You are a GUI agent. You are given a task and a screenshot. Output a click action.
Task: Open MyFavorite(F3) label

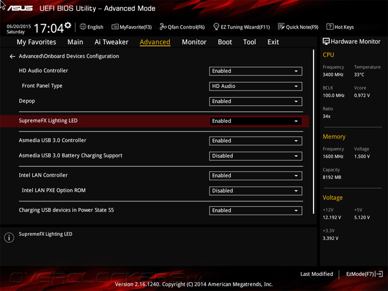tap(136, 27)
